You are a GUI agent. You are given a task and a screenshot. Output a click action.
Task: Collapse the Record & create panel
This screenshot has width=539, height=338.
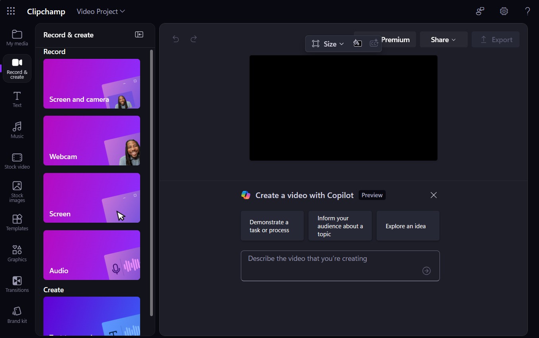(139, 35)
